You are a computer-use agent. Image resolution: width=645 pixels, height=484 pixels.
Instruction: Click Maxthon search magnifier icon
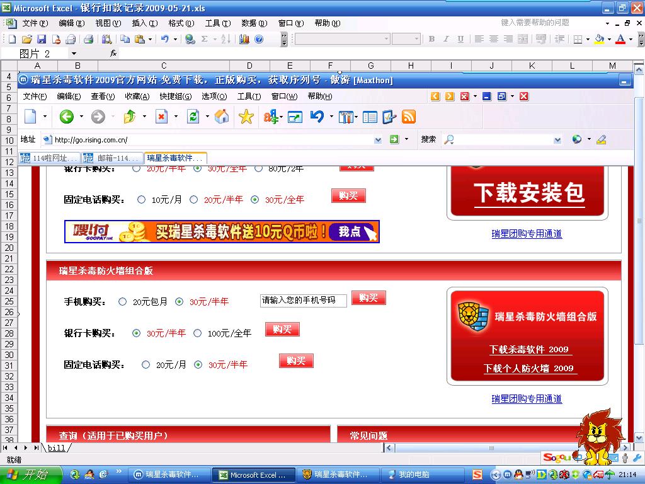[x=448, y=139]
